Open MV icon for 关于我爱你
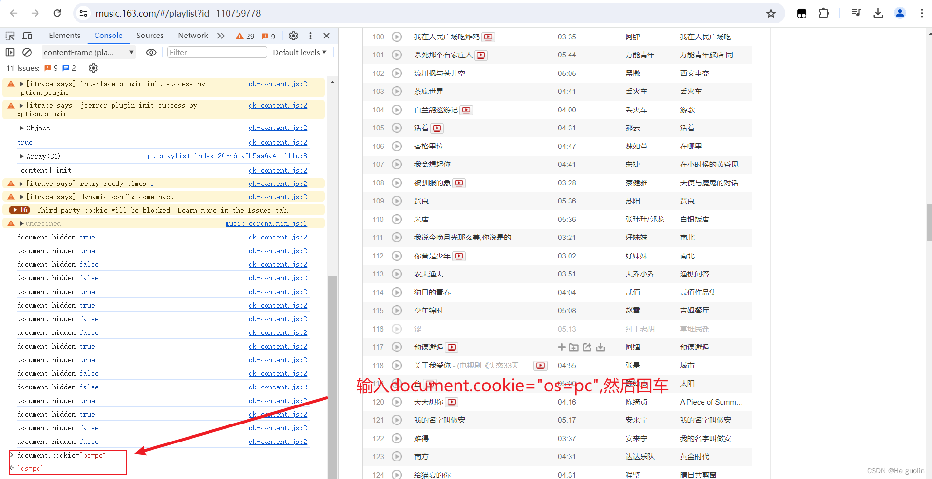 [x=540, y=366]
